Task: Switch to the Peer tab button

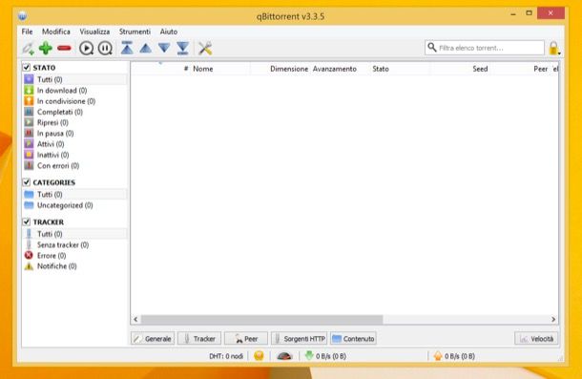Action: coord(246,339)
